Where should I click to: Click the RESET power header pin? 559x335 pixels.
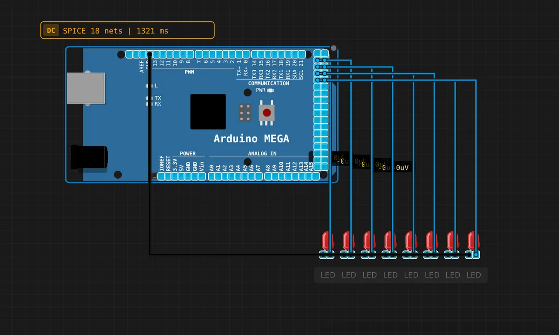168,176
